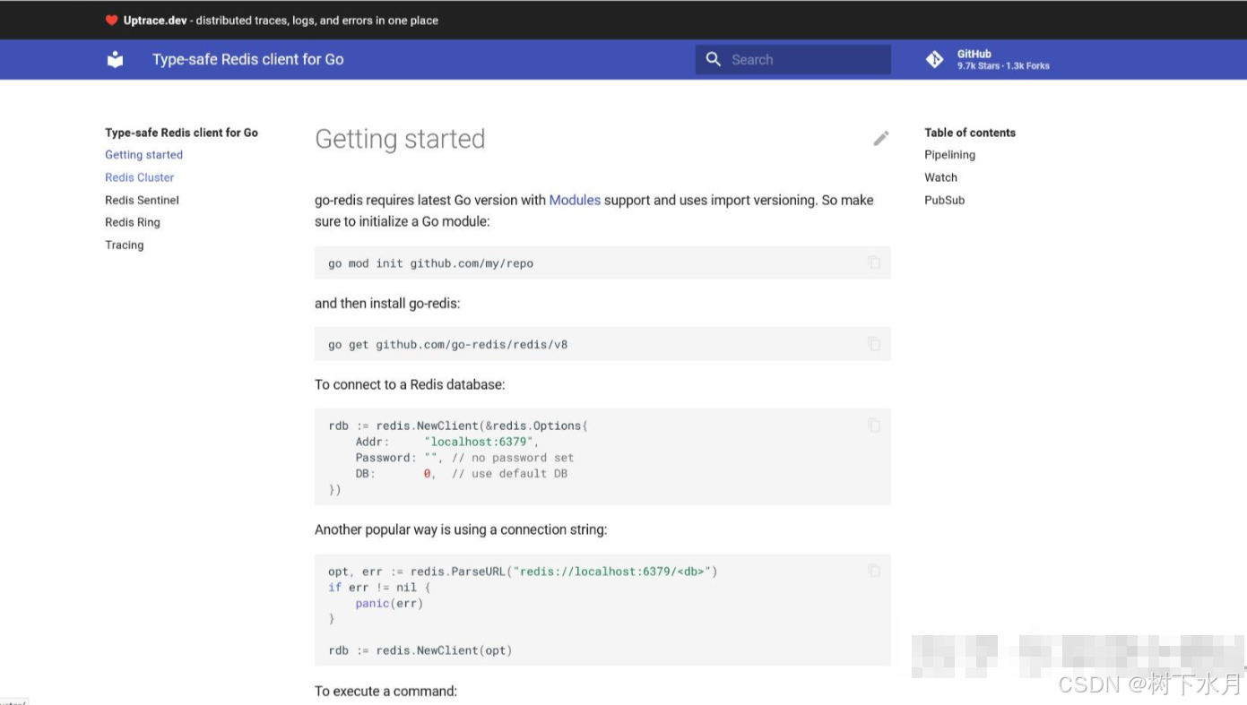Click the panic(err) code line
The image size is (1247, 705).
(x=389, y=604)
